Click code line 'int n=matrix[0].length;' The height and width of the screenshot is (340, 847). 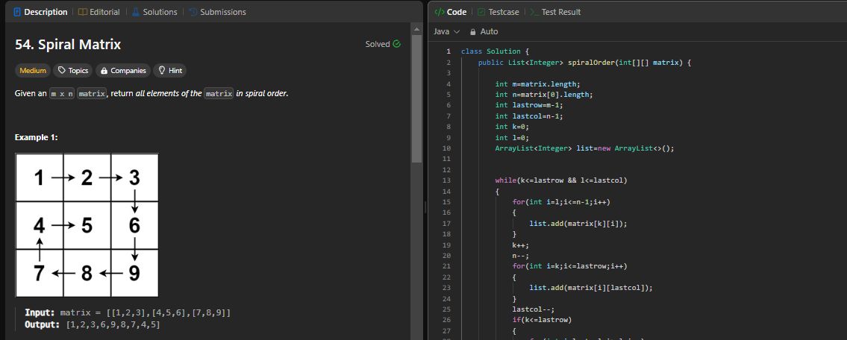click(x=543, y=95)
